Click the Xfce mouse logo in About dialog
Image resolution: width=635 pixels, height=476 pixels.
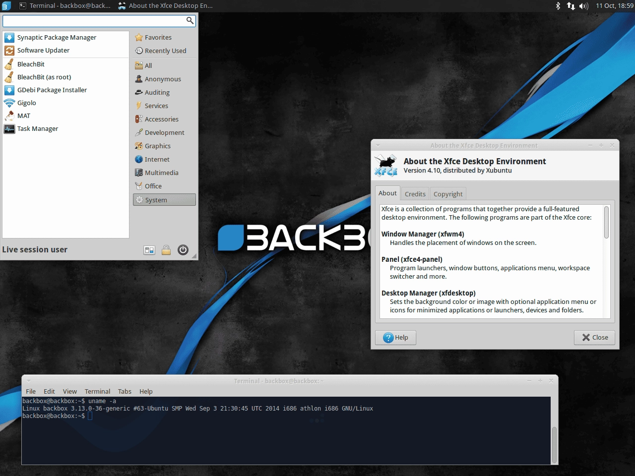coord(386,166)
